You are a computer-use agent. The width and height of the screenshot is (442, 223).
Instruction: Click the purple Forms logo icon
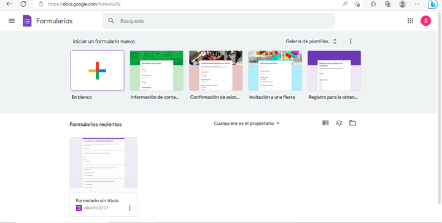(x=27, y=21)
